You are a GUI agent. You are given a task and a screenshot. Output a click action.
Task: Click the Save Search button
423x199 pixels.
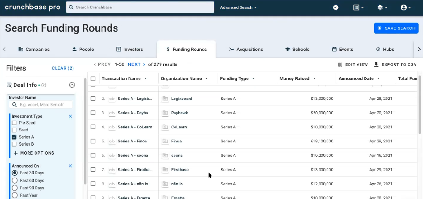tap(396, 28)
